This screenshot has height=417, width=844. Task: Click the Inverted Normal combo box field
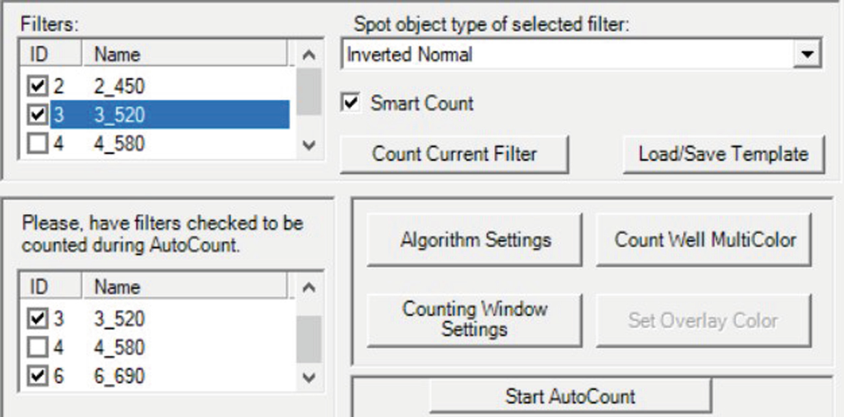pos(580,54)
